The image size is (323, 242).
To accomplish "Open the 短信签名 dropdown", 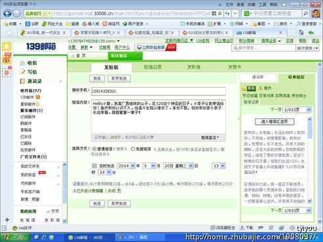I will 210,137.
